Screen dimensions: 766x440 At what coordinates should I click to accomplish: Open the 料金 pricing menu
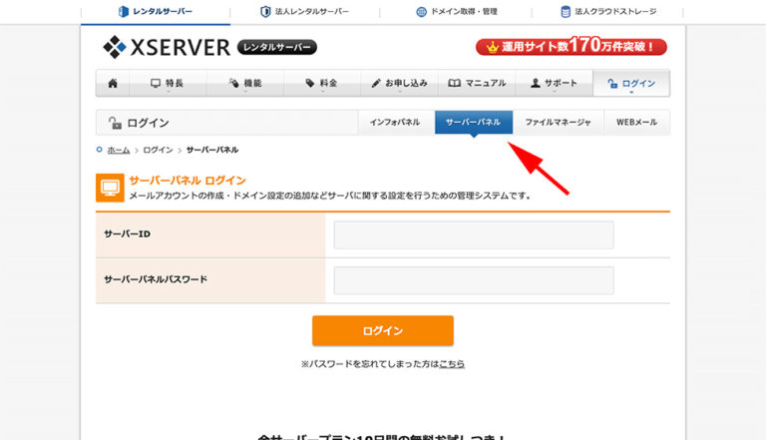point(322,83)
